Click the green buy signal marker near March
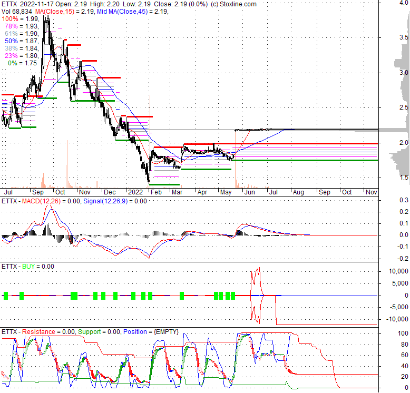Image resolution: width=410 pixels, height=393 pixels. 182,296
